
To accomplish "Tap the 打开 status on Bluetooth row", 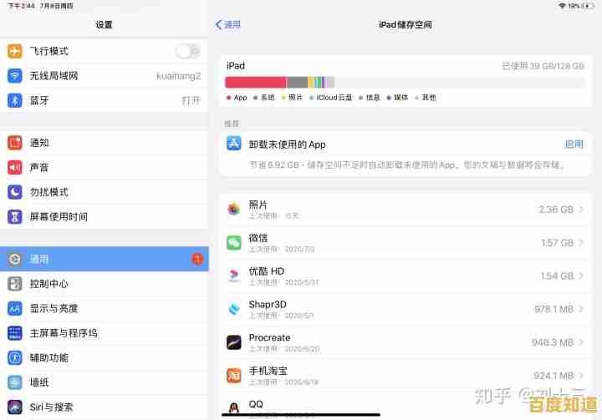I will [x=191, y=100].
